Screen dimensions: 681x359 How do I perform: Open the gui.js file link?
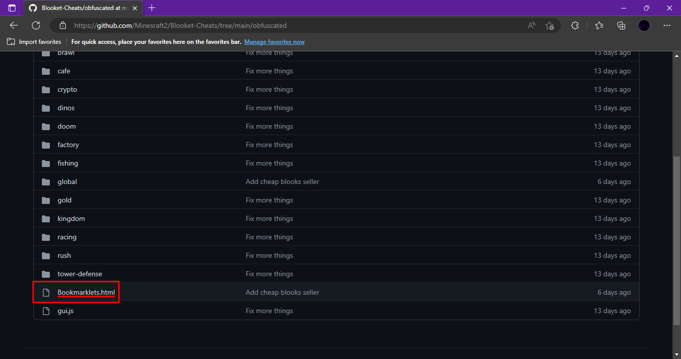point(66,311)
